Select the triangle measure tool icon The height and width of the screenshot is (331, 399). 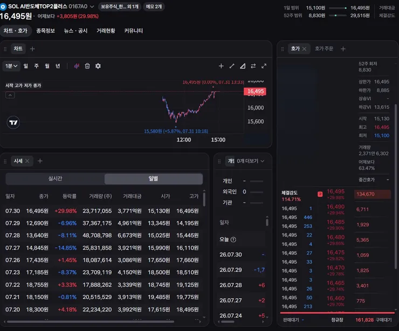click(x=243, y=66)
